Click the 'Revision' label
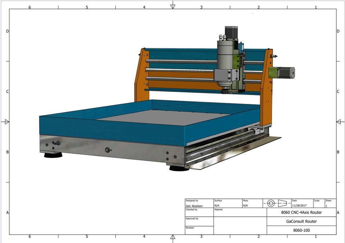Screen dimensions: 345x243 point(190,228)
